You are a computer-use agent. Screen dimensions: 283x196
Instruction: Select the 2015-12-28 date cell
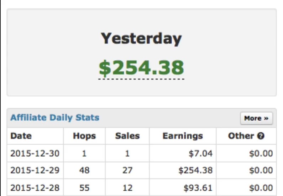[35, 187]
